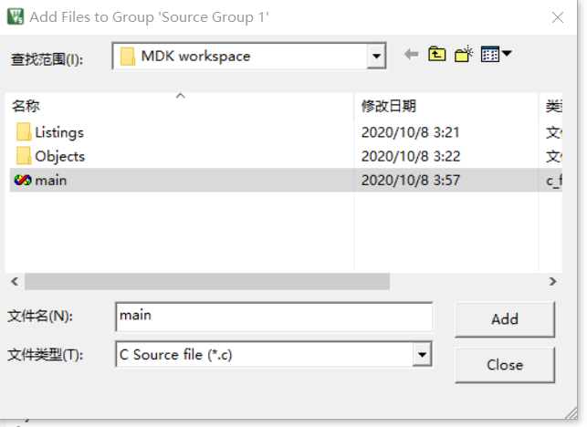Add the selected file
Screen dimensions: 587x427
tap(505, 319)
